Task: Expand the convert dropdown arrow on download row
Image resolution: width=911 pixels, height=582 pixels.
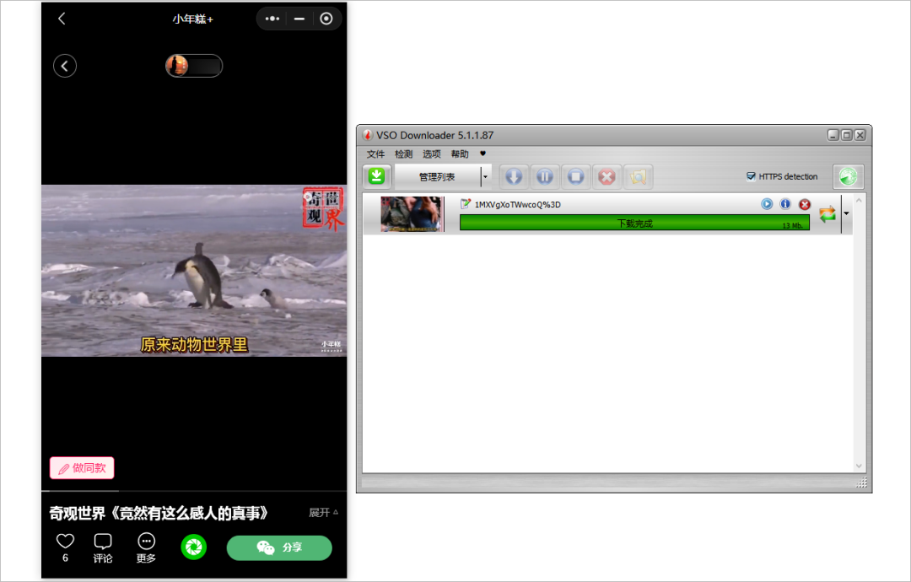Action: (847, 213)
